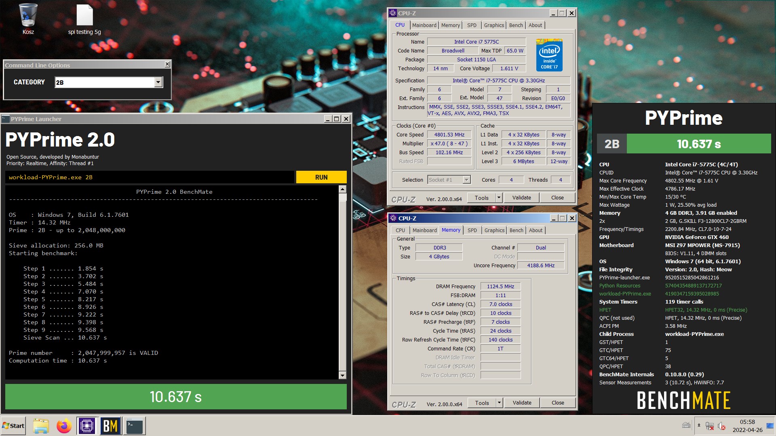Minimize the PYPrime Launcher window

tap(328, 119)
